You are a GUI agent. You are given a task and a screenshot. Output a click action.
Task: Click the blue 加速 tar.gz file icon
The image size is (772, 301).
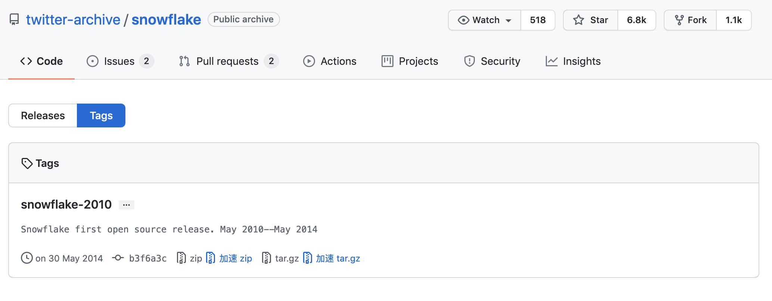(x=308, y=258)
